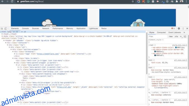Select the Computed sub-tab
The height and width of the screenshot is (106, 189).
click(161, 32)
